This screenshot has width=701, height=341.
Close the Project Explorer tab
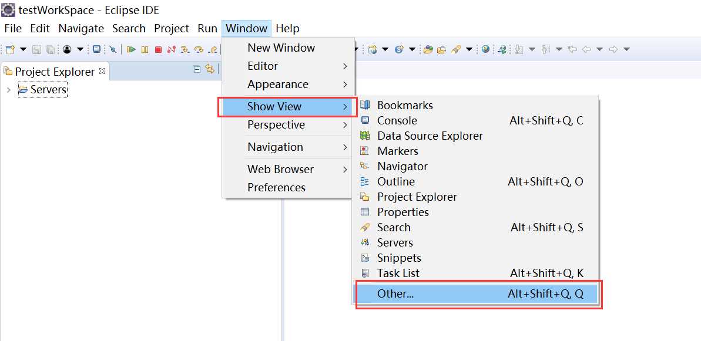[102, 70]
